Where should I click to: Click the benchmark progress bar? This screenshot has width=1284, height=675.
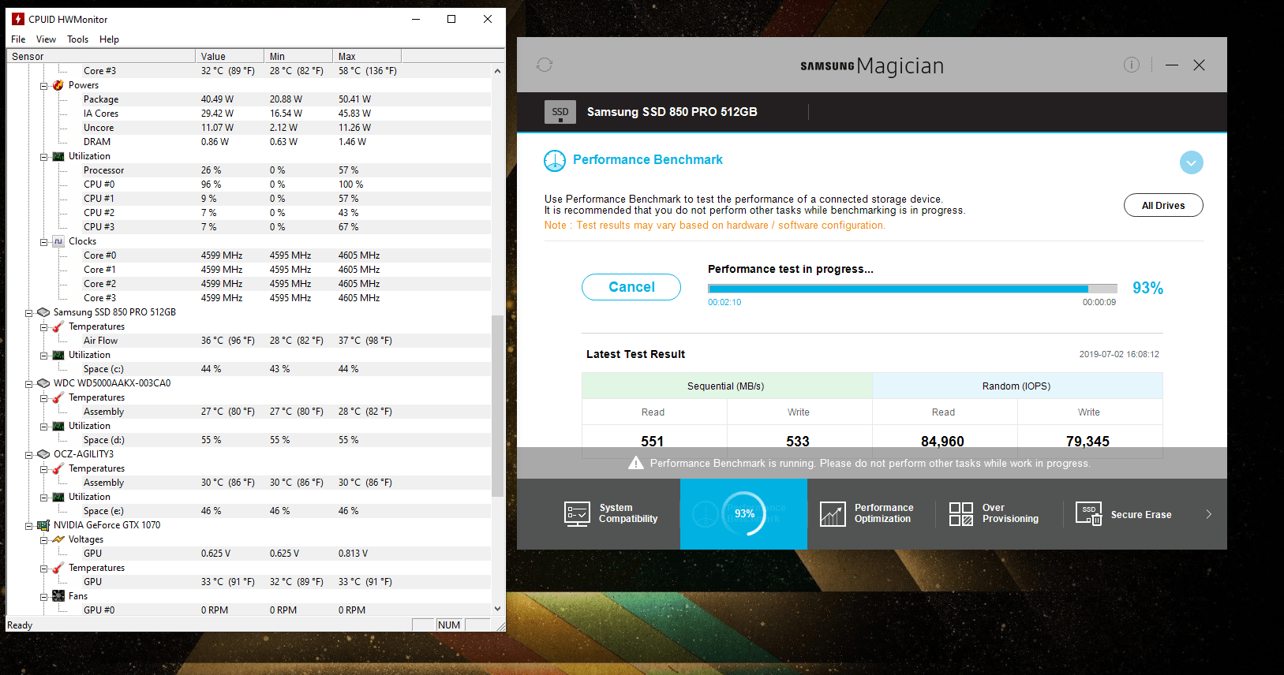pos(912,289)
